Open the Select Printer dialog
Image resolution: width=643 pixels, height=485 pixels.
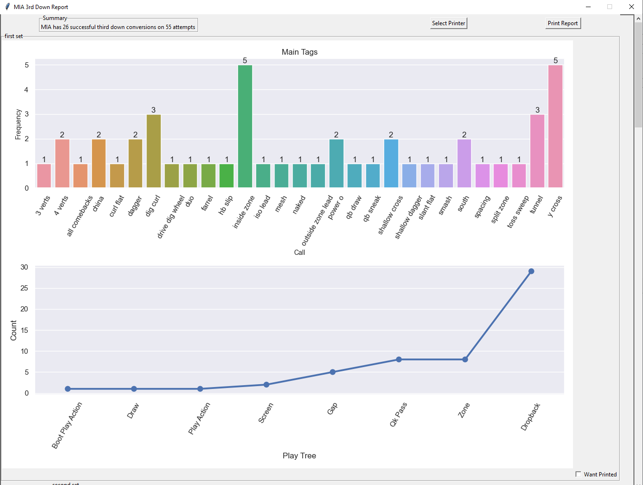pyautogui.click(x=448, y=23)
